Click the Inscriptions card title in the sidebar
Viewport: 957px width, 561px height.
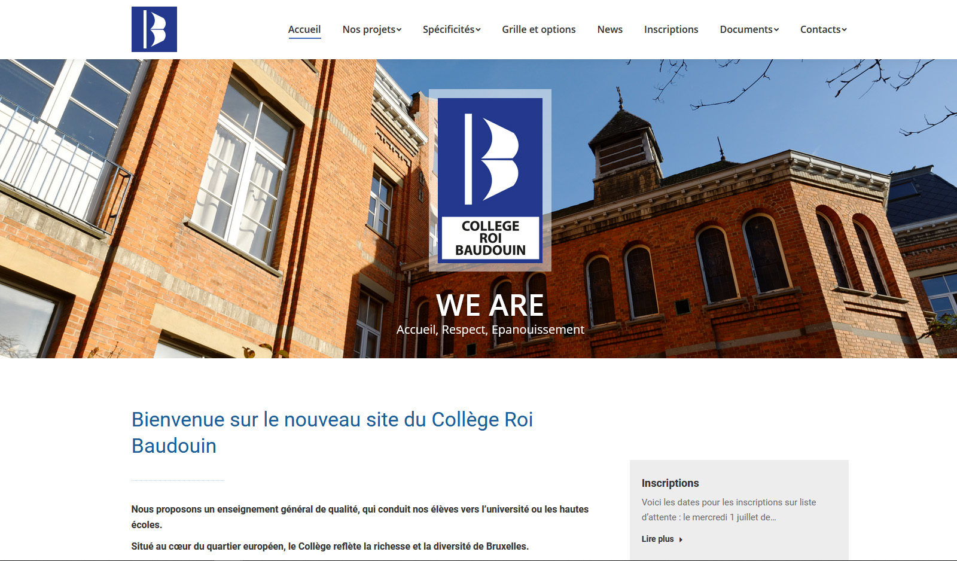670,483
